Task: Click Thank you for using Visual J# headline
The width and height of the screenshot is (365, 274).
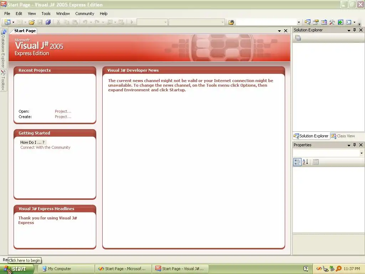Action: coord(47,220)
